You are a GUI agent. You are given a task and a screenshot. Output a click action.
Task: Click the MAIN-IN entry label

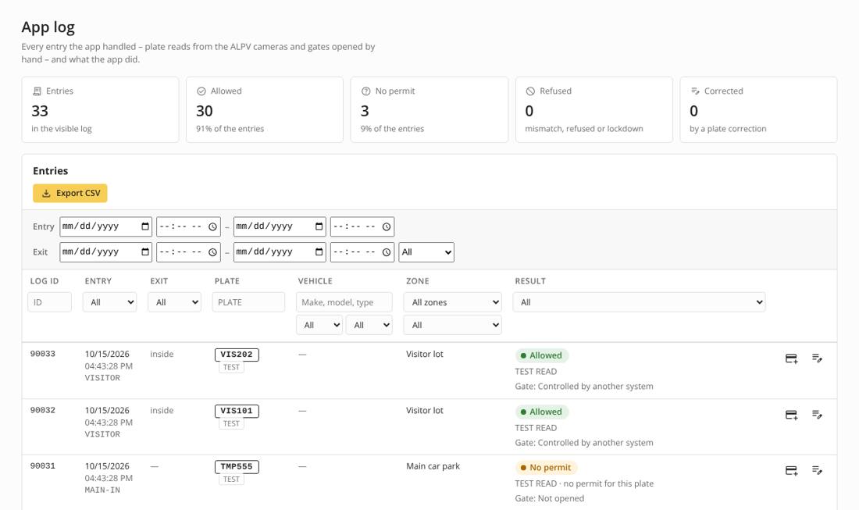tap(102, 490)
